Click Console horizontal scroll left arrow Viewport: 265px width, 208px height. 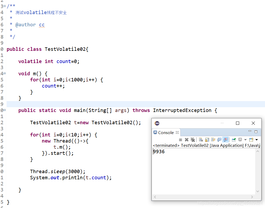155,197
